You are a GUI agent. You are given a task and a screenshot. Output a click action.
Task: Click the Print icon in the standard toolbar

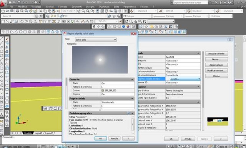coord(17,11)
